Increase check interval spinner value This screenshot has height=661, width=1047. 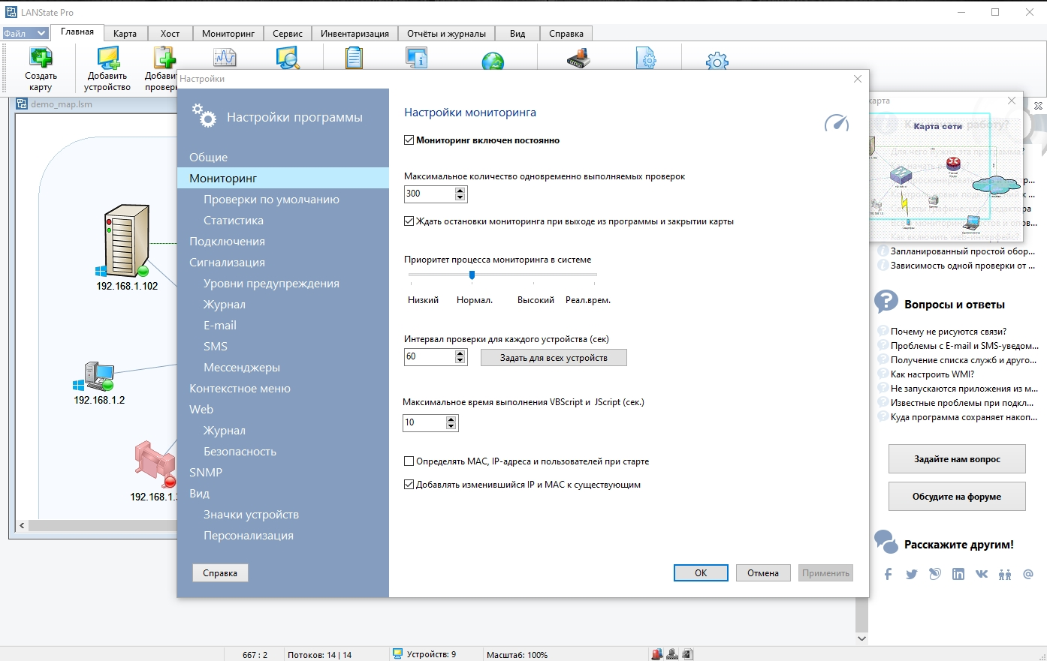pos(460,353)
